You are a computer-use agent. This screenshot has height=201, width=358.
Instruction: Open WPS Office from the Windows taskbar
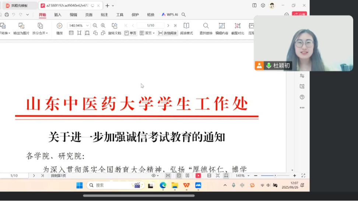(186, 185)
